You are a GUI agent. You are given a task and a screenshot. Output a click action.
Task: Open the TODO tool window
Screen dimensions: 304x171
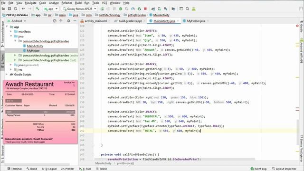pos(102,169)
